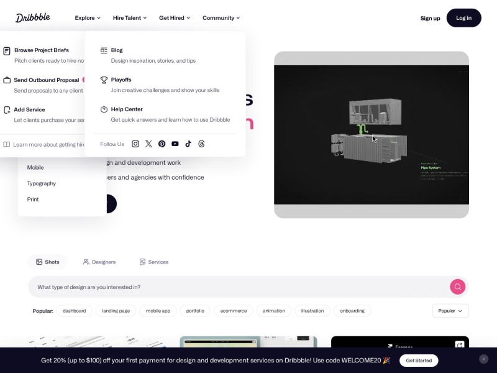
Task: Open Dribbble's Threads icon
Action: (x=201, y=144)
